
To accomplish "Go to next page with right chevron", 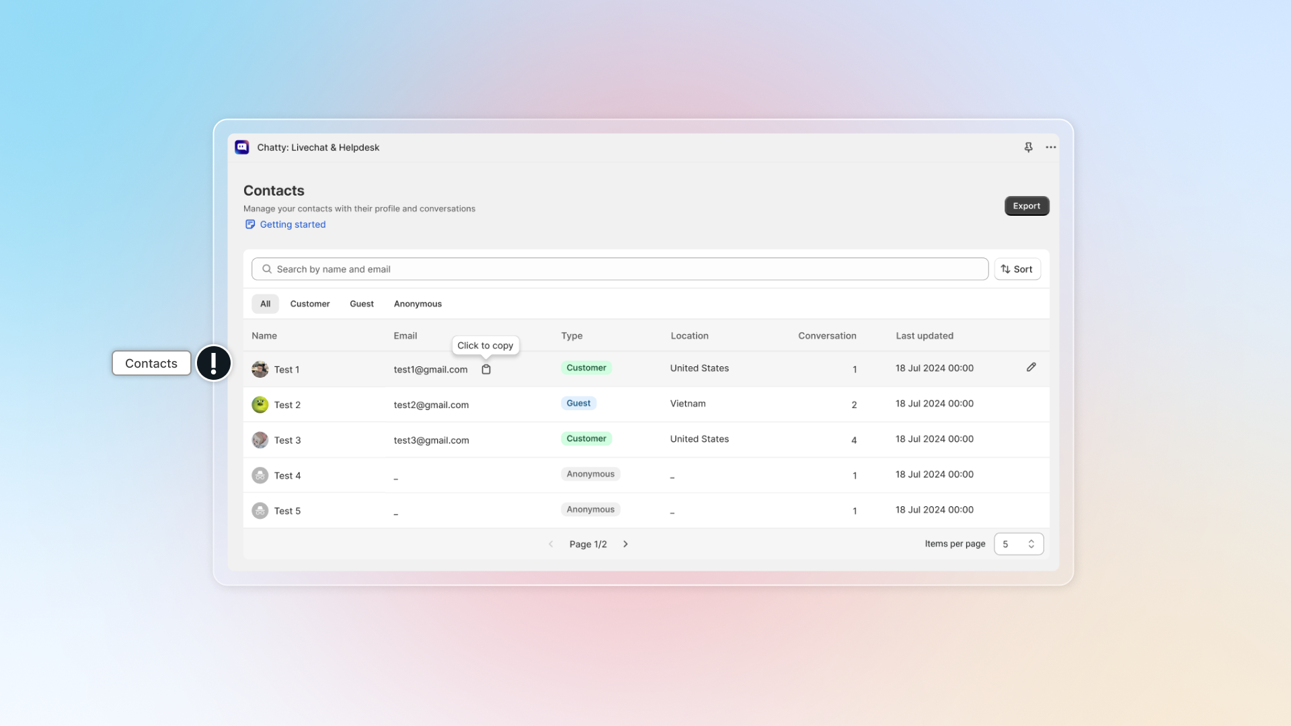I will pyautogui.click(x=625, y=544).
